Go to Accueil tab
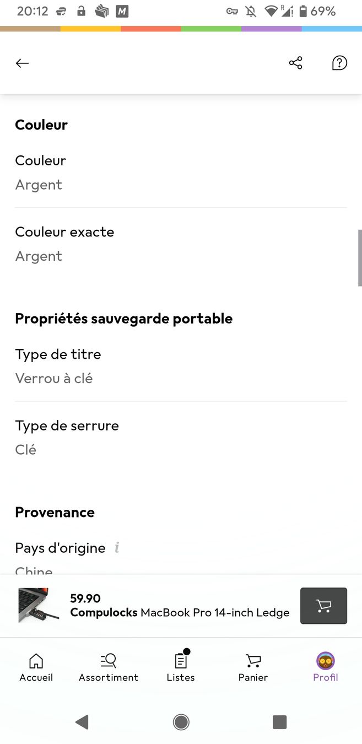The width and height of the screenshot is (362, 744). 36,668
